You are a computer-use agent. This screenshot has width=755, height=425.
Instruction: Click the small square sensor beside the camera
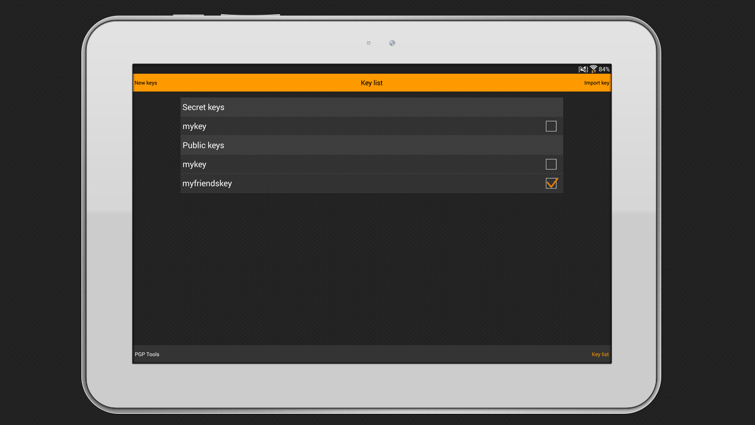tap(369, 43)
